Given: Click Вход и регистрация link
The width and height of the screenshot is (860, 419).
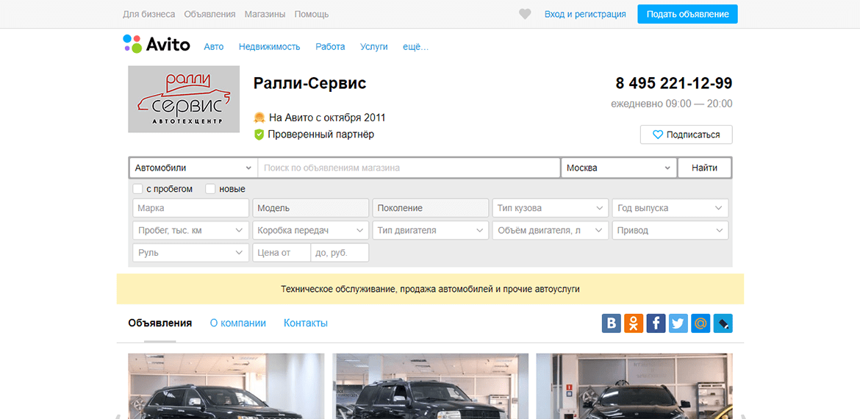Looking at the screenshot, I should 585,14.
